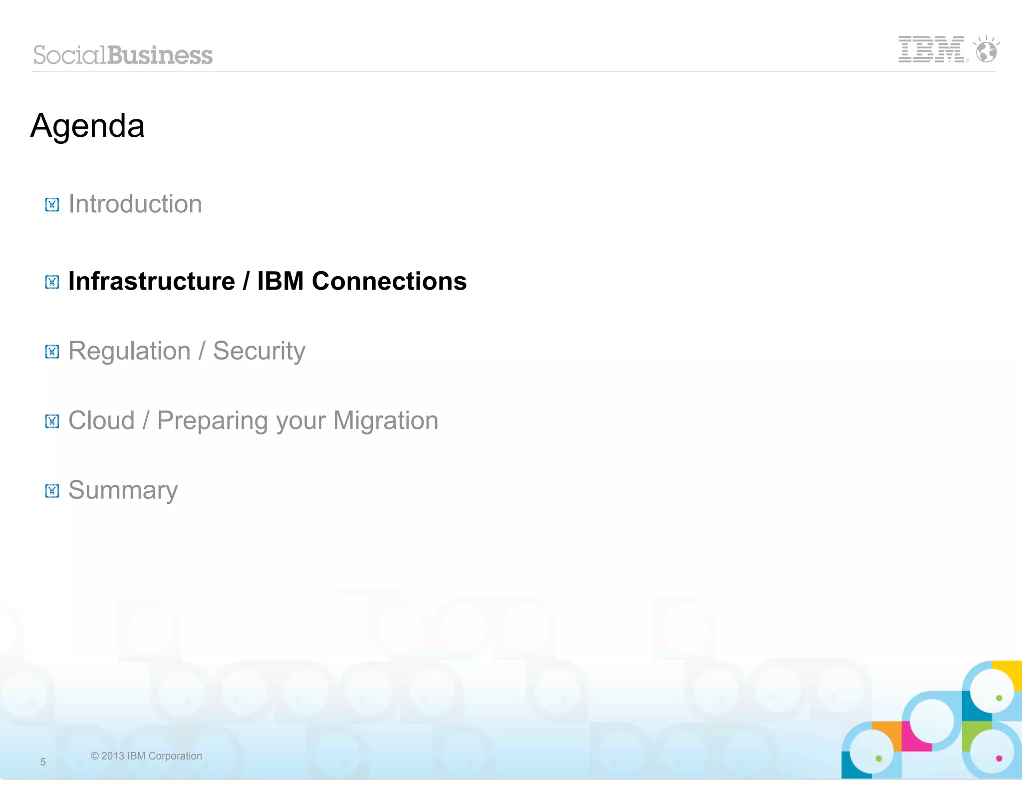Select 'Infrastructure / IBM Connections' bold item
Viewport: 1022px width, 790px height.
(267, 281)
